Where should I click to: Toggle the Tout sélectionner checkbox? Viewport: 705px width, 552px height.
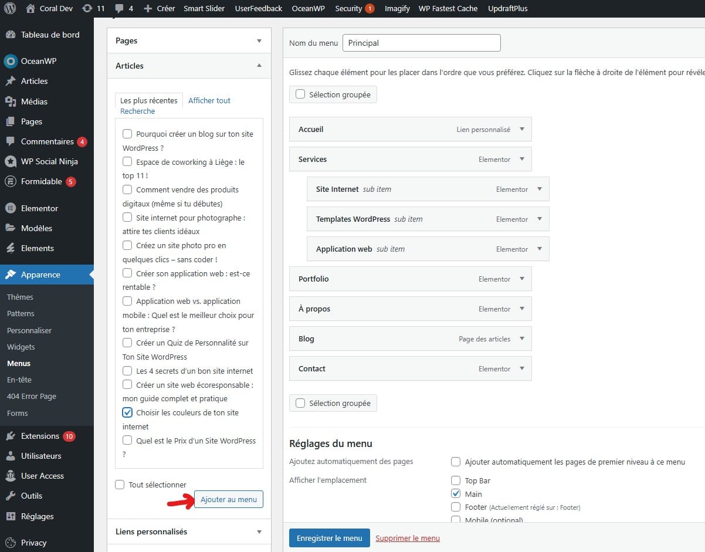tap(120, 485)
